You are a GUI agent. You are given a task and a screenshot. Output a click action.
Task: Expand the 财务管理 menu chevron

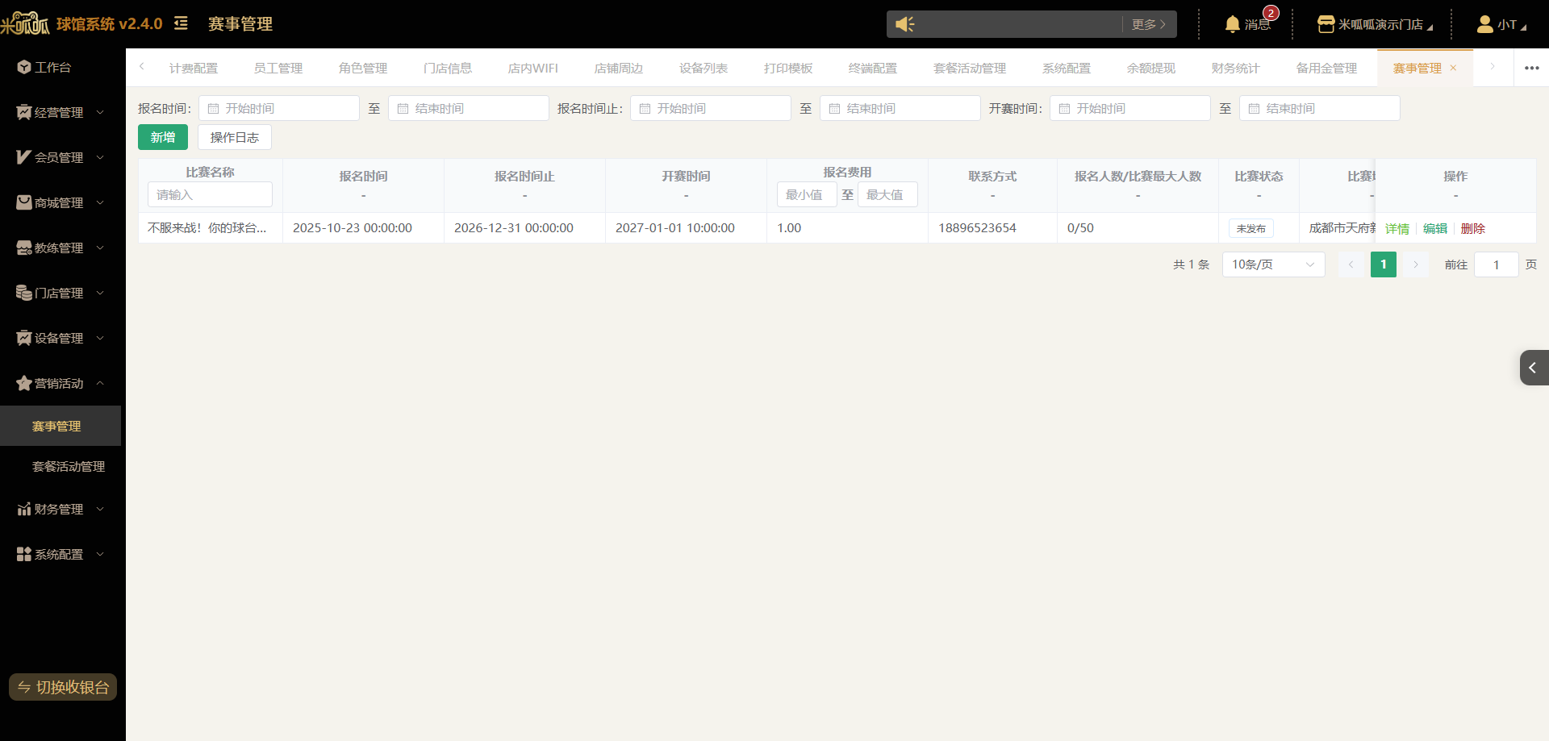(x=100, y=509)
